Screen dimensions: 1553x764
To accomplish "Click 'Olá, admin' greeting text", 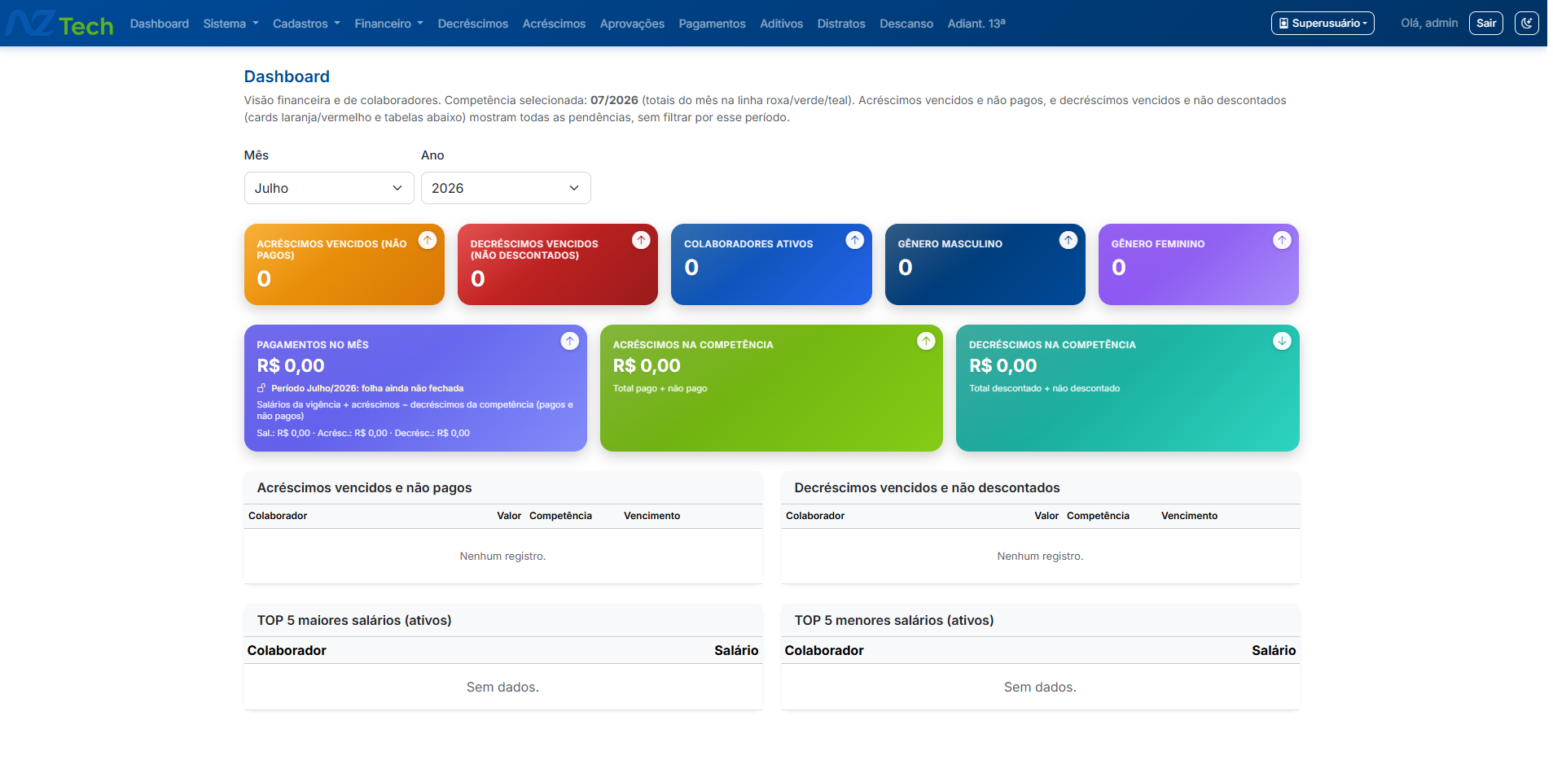I will point(1429,23).
